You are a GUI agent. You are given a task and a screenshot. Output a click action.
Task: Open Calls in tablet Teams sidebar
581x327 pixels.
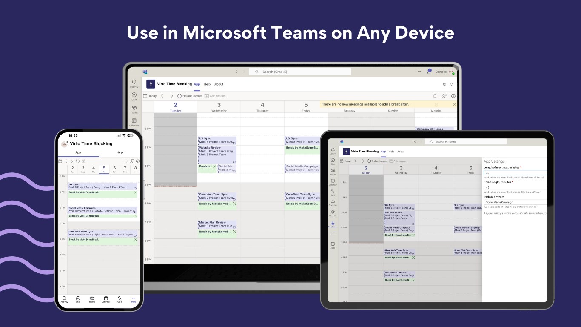333,192
